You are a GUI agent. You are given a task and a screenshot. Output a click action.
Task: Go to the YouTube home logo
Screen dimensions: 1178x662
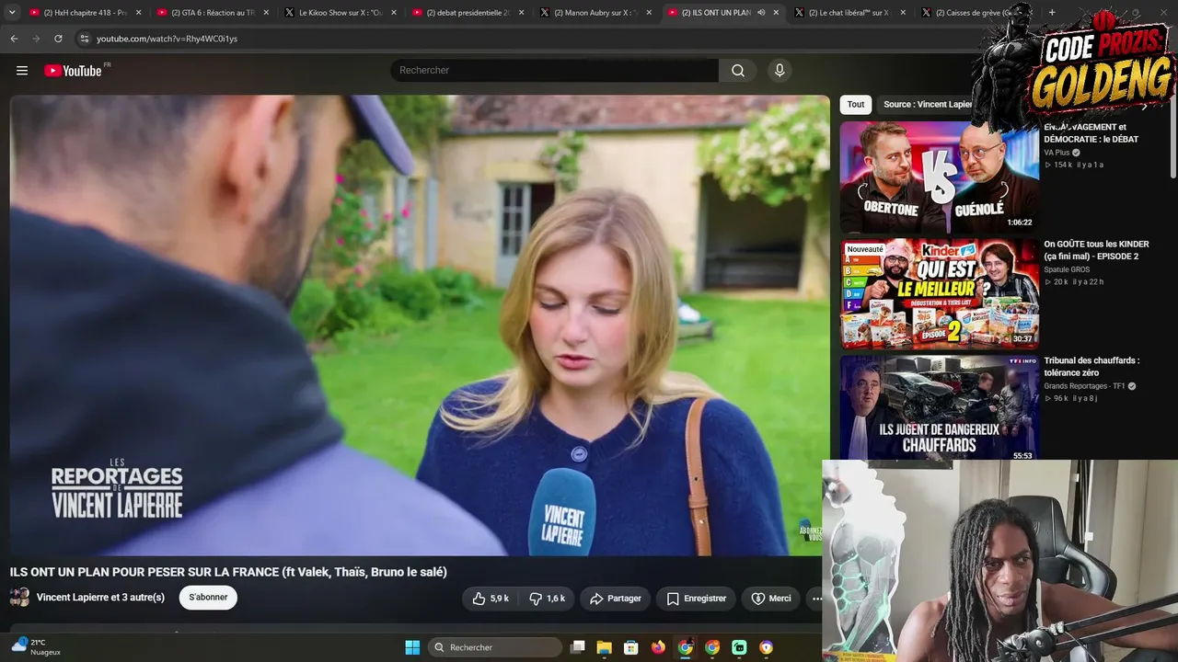coord(73,71)
